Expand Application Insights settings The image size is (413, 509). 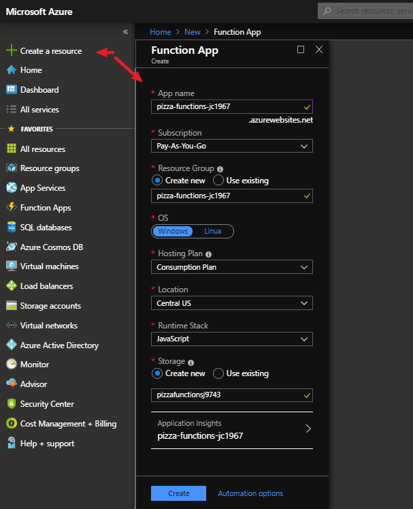(x=232, y=430)
